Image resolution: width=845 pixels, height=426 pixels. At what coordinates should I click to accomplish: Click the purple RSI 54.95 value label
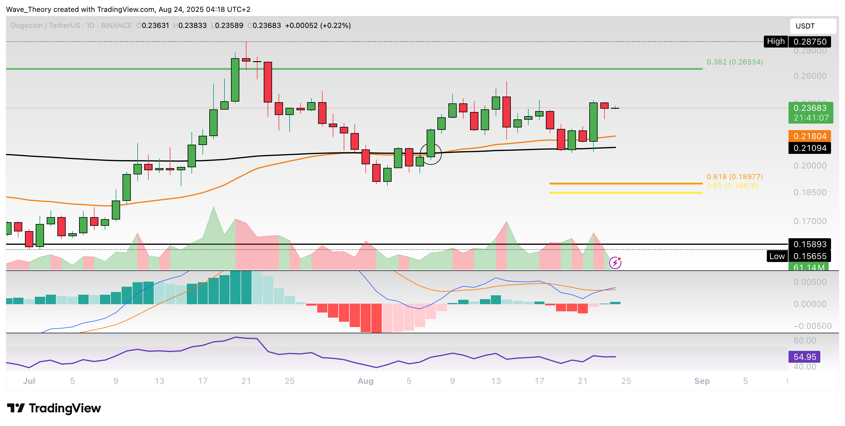coord(804,357)
